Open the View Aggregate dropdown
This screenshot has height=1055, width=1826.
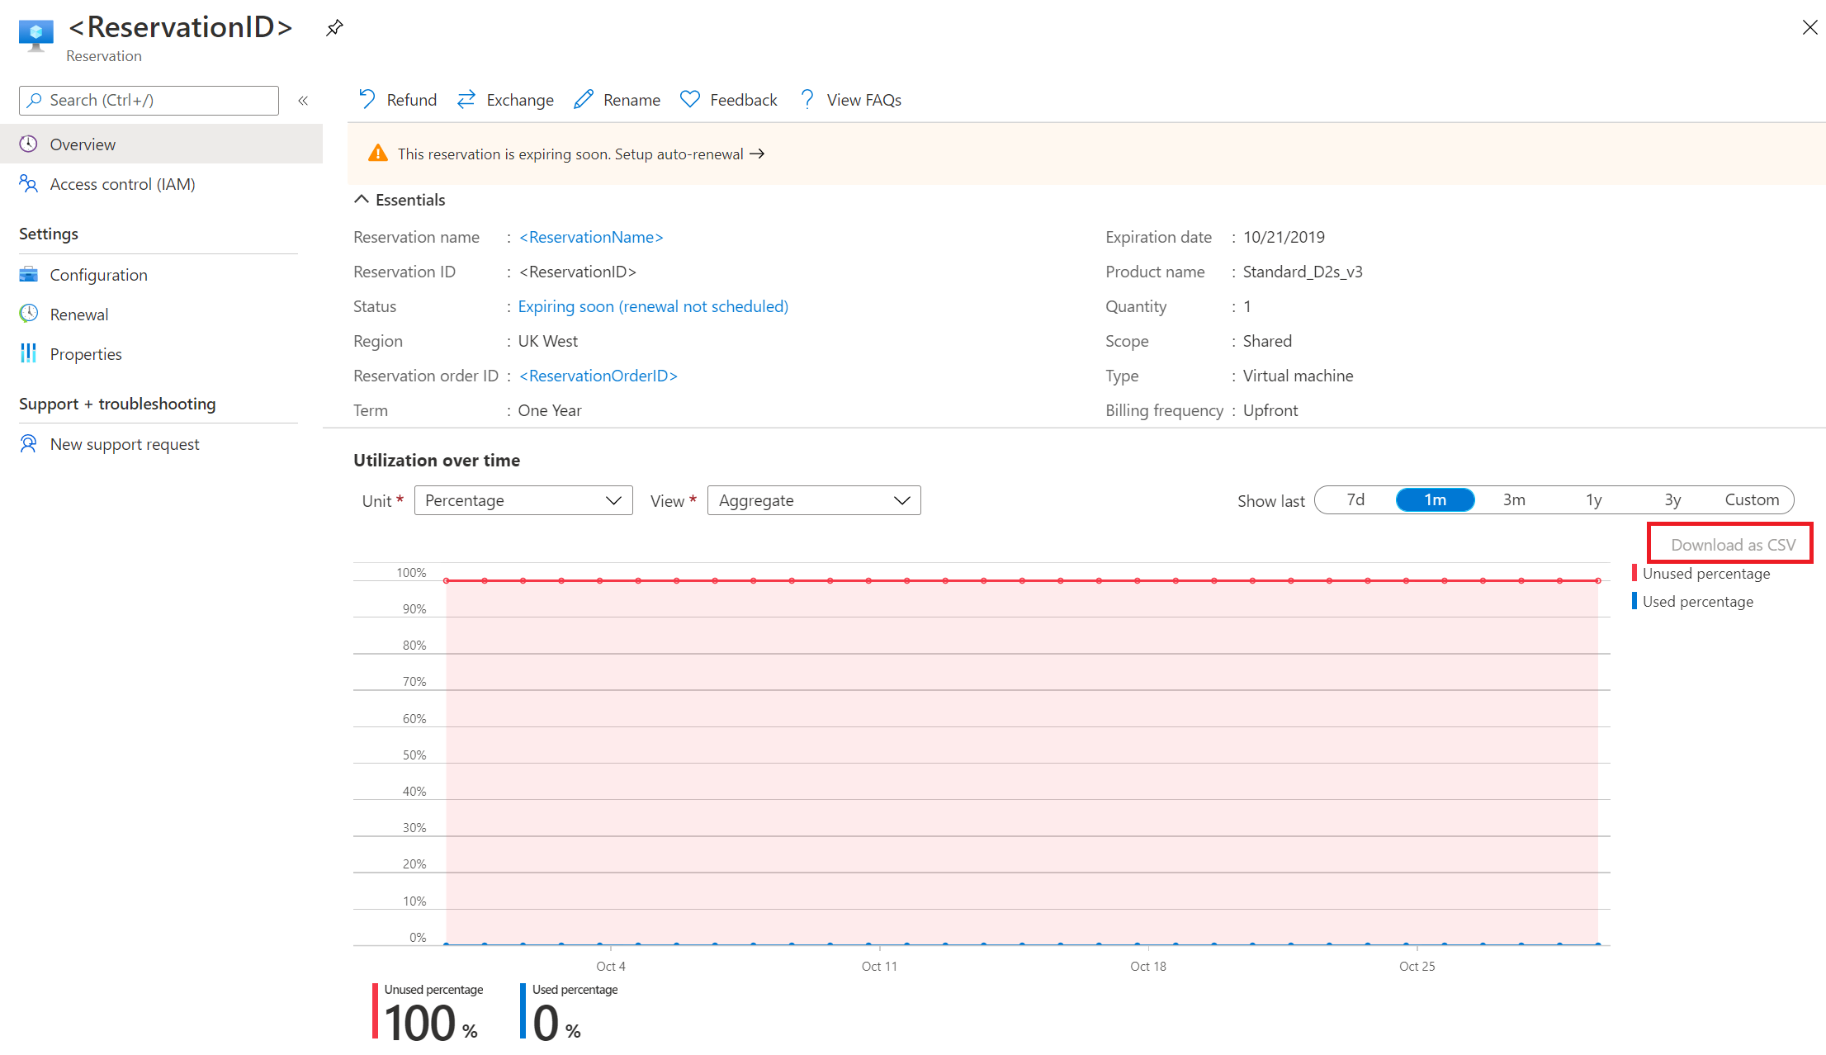pos(813,500)
